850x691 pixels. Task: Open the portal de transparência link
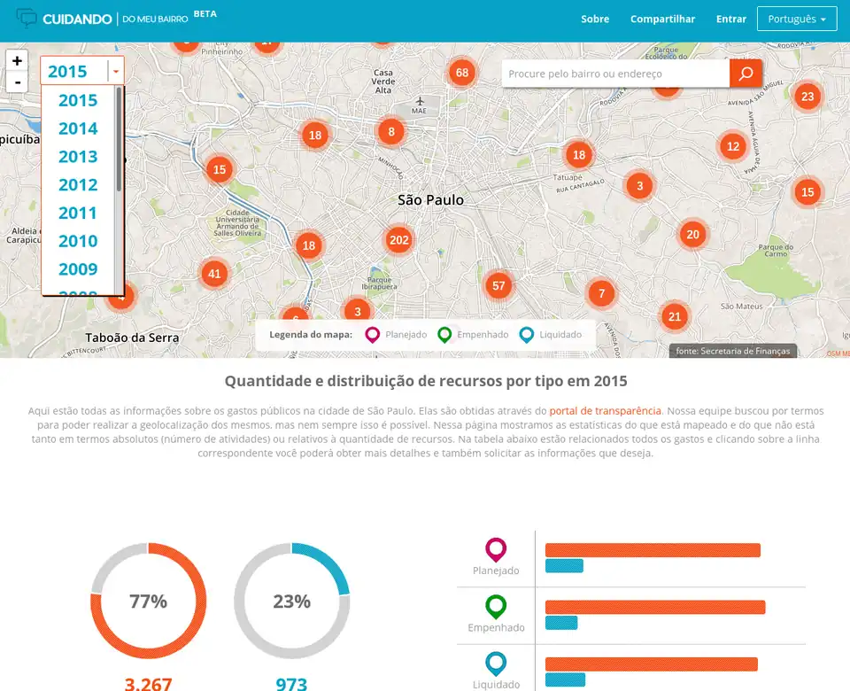[x=605, y=410]
